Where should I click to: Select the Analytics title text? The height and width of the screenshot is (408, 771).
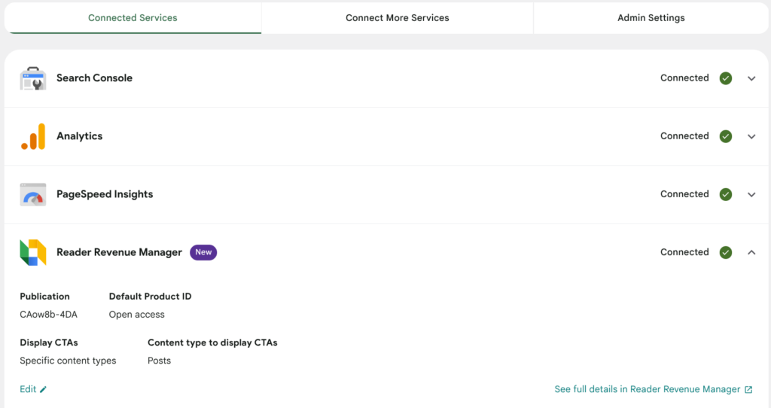[80, 136]
